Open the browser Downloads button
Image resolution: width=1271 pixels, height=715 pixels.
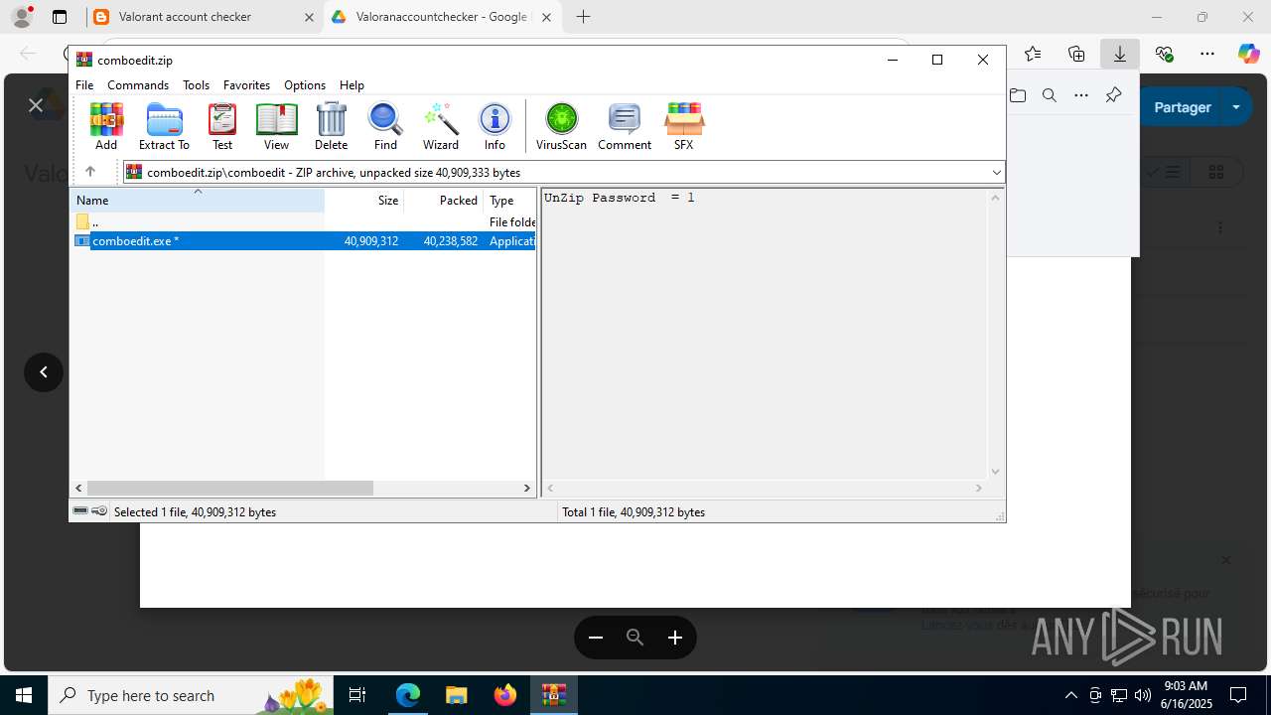coord(1120,54)
